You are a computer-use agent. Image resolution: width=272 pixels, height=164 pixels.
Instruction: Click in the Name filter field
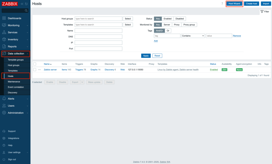point(98,31)
